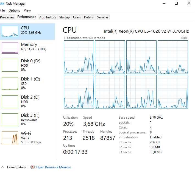Image resolution: width=195 pixels, height=173 pixels.
Task: Click the up time value 0:00:17:33
Action: pyautogui.click(x=75, y=152)
